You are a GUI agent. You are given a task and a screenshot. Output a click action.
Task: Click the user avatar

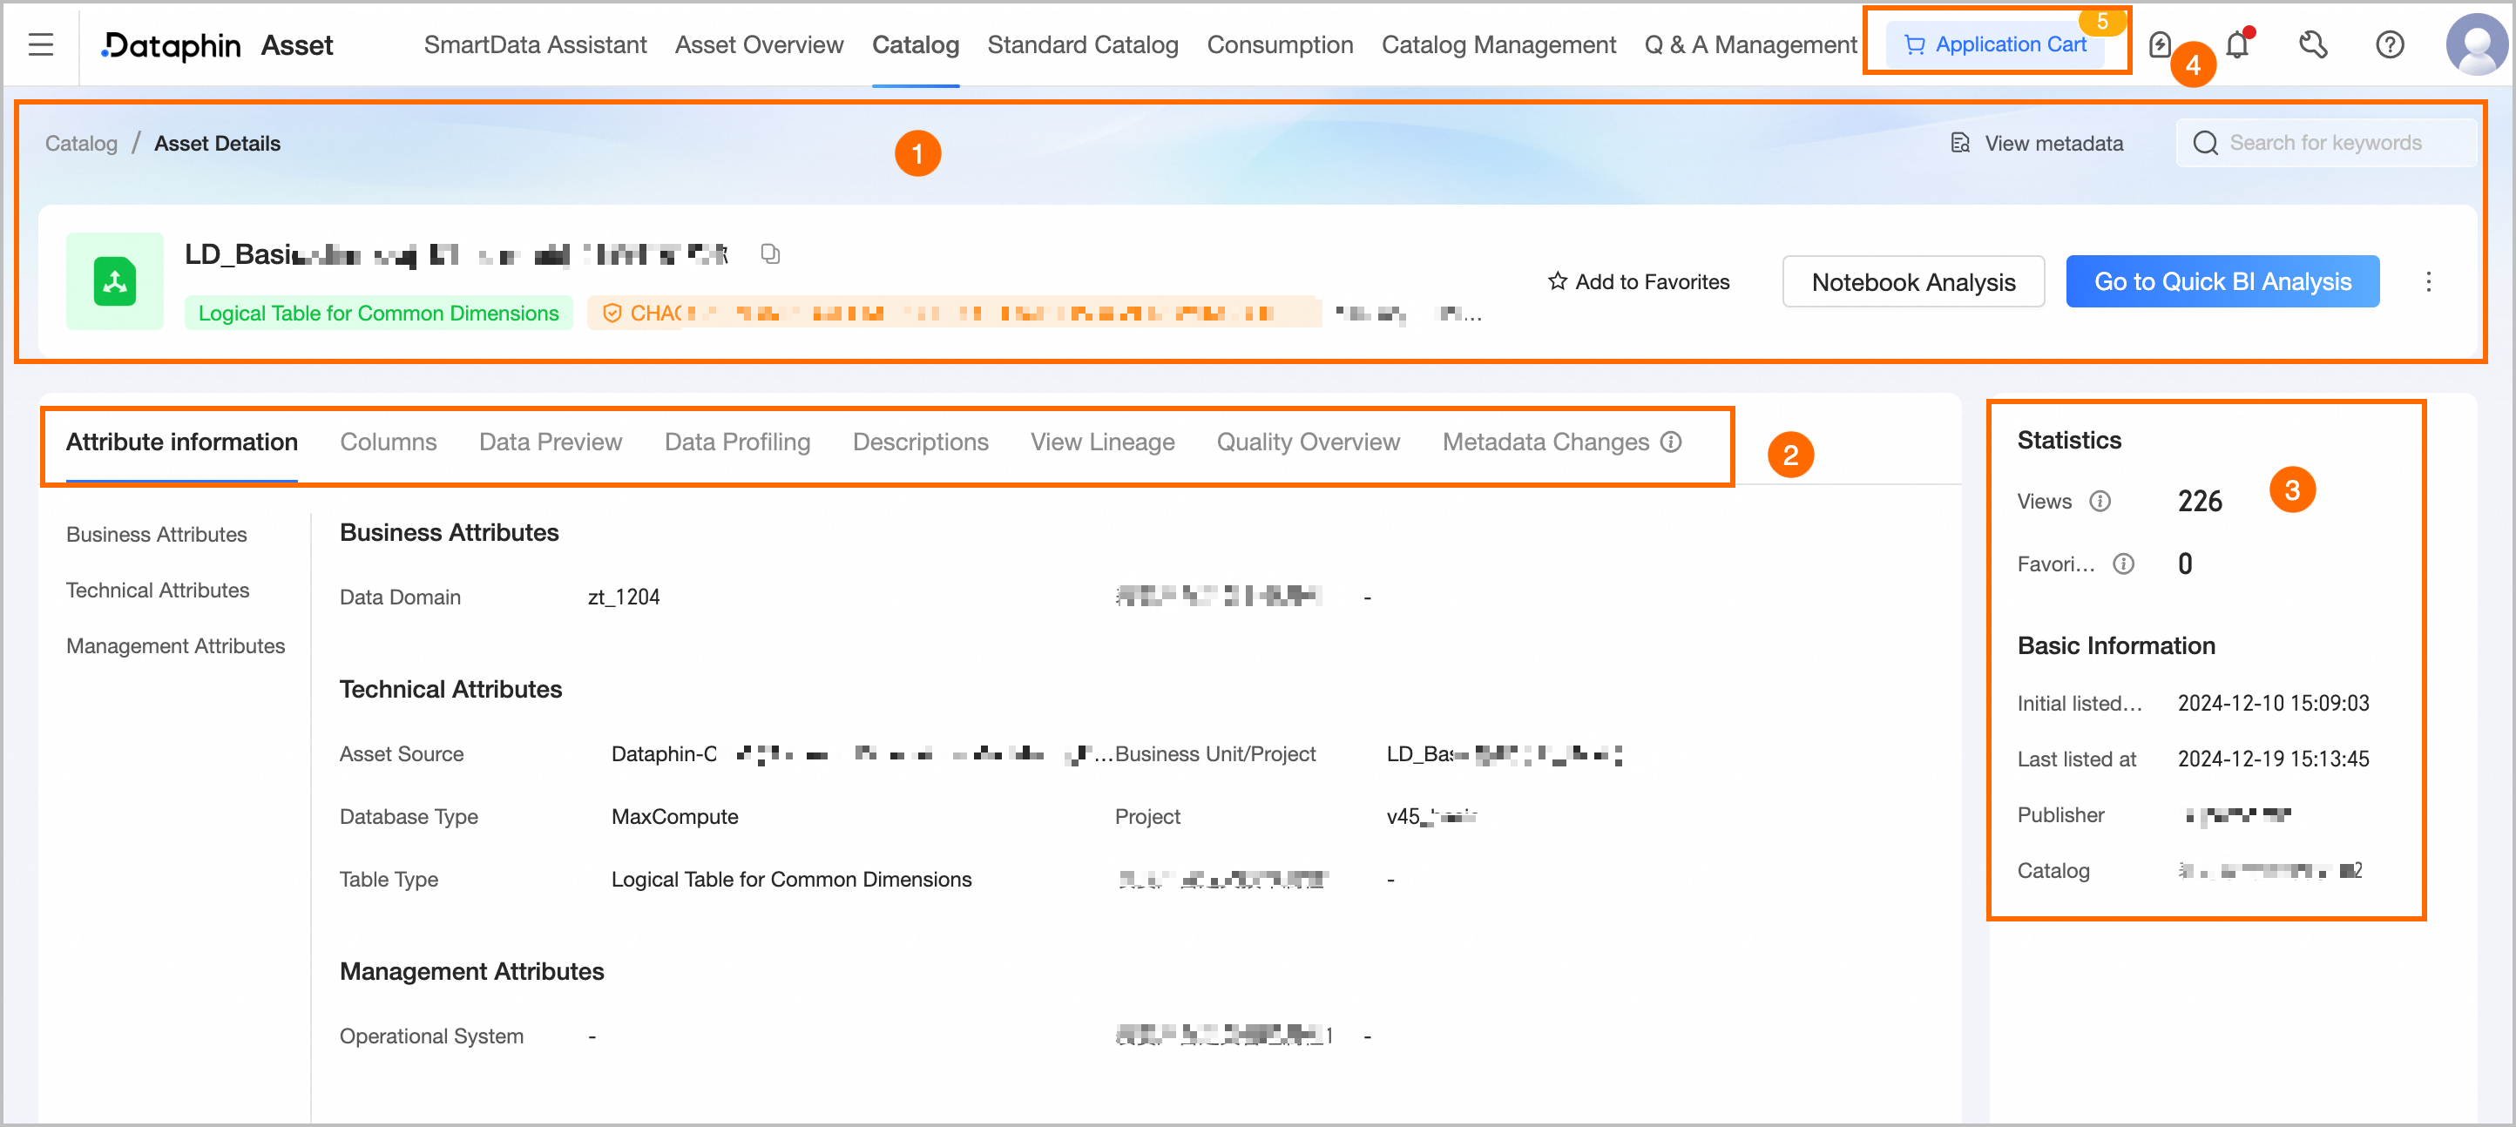pyautogui.click(x=2475, y=44)
